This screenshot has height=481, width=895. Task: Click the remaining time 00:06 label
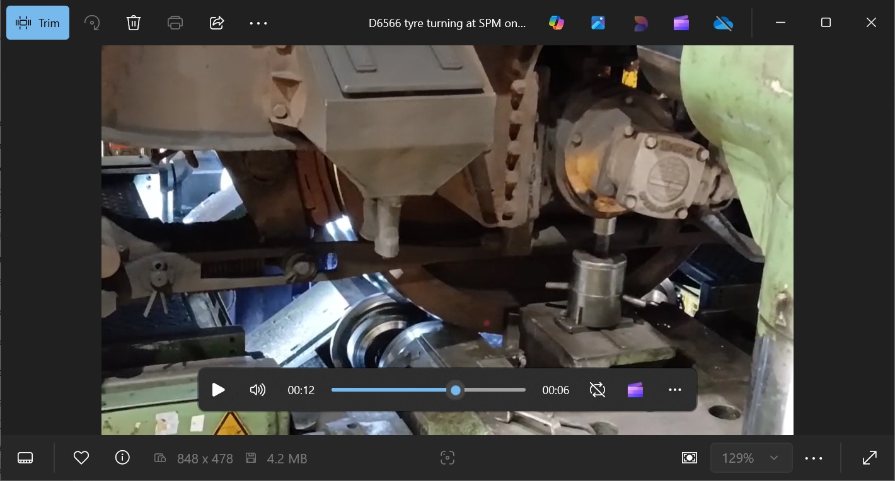[555, 390]
